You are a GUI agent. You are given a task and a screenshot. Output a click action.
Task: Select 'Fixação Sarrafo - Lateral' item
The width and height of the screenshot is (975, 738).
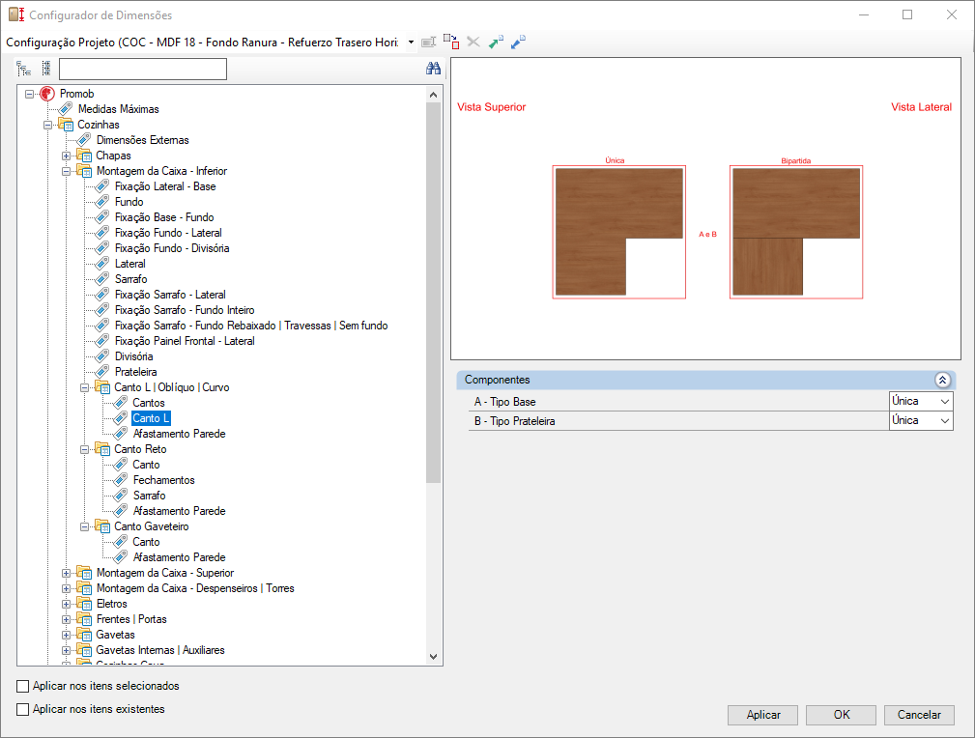(x=170, y=295)
